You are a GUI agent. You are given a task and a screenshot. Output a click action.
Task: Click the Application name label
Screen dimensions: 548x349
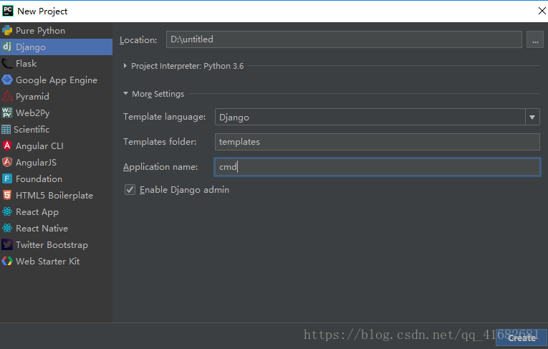click(x=160, y=167)
